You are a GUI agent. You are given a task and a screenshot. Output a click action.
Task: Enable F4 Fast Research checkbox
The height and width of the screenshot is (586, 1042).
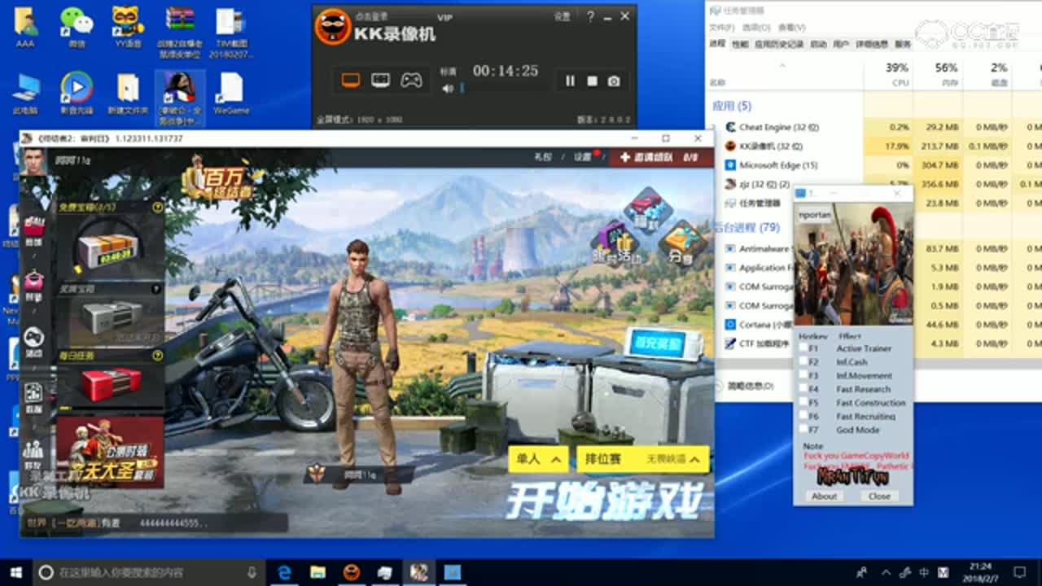pyautogui.click(x=804, y=389)
